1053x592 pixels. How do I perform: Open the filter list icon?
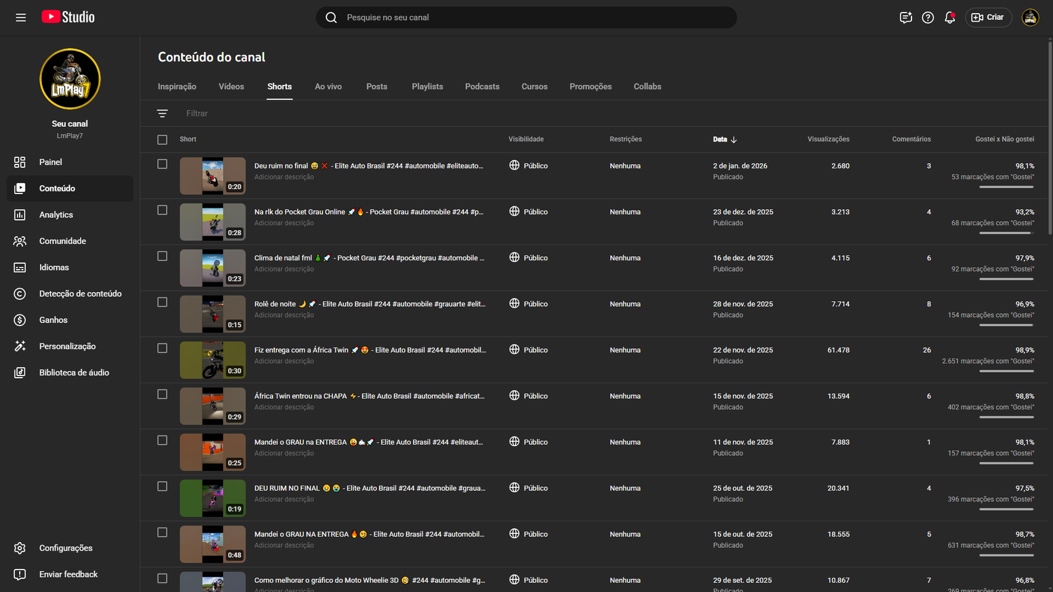[x=163, y=114]
